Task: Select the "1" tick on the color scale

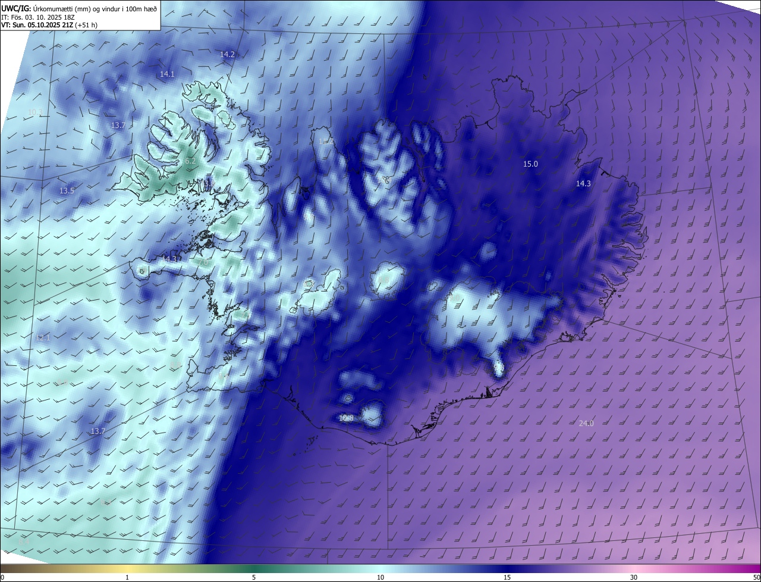Action: (x=127, y=578)
